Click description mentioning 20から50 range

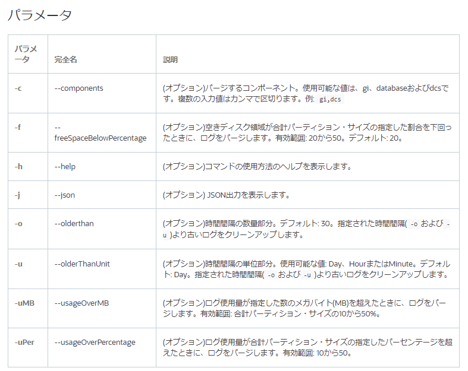tap(307, 132)
